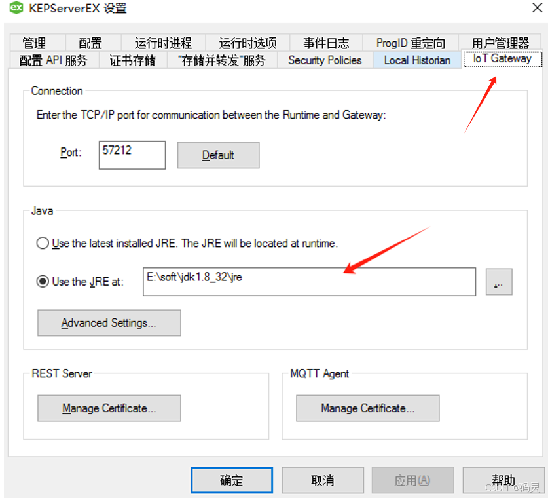Screen dimensions: 548x498
Task: Switch to ProgID 重定向 tab
Action: [x=411, y=43]
